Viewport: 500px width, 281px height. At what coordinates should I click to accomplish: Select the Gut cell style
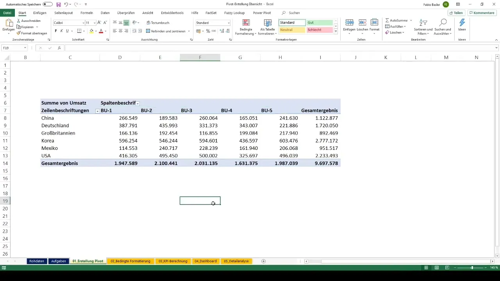click(x=320, y=23)
